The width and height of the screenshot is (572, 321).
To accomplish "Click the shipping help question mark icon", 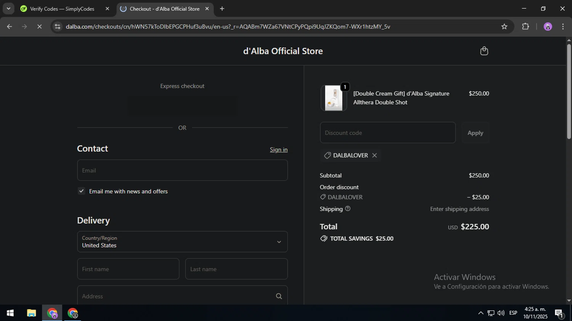I will coord(348,209).
